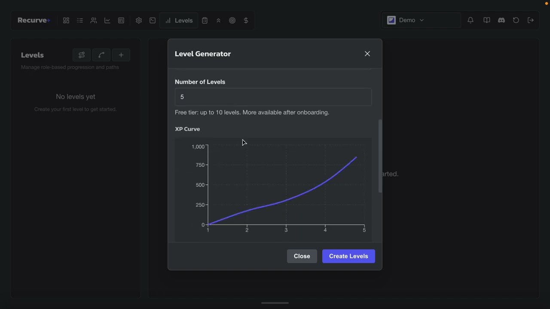Open the users icon in top nav
The width and height of the screenshot is (550, 309).
coord(94,20)
